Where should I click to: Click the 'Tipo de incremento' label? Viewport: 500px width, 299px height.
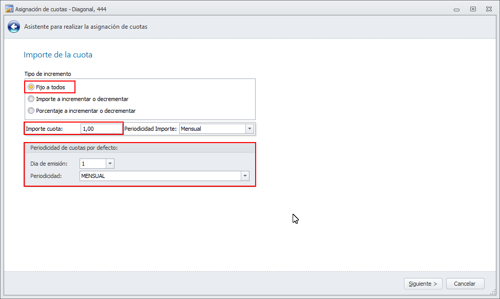pos(48,74)
